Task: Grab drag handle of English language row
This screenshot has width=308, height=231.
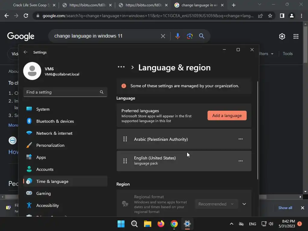Action: (125, 161)
